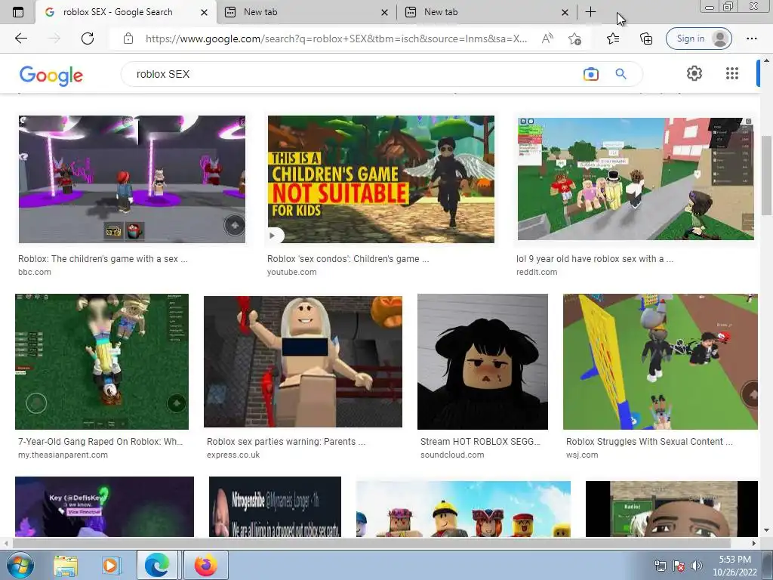773x580 pixels.
Task: Open File Explorer from the taskbar
Action: pos(66,565)
